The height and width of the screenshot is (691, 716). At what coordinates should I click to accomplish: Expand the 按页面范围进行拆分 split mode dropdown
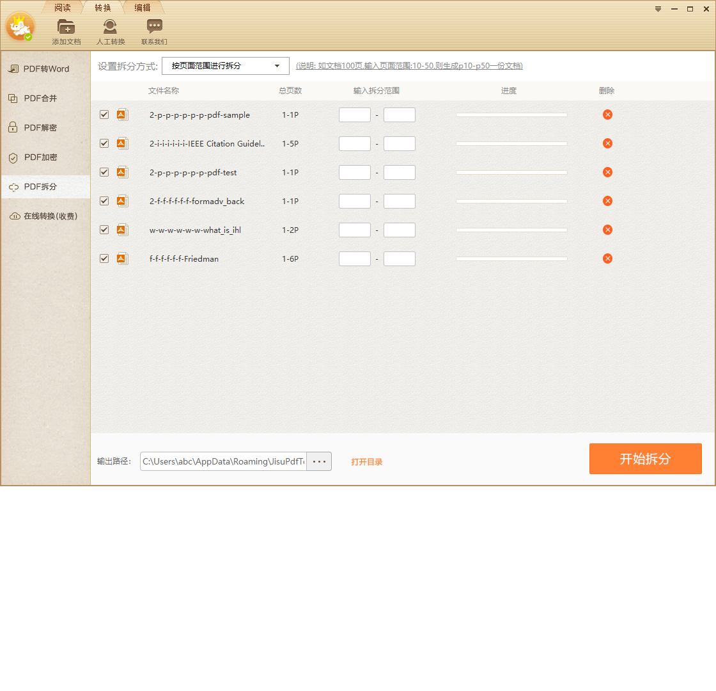click(x=225, y=66)
